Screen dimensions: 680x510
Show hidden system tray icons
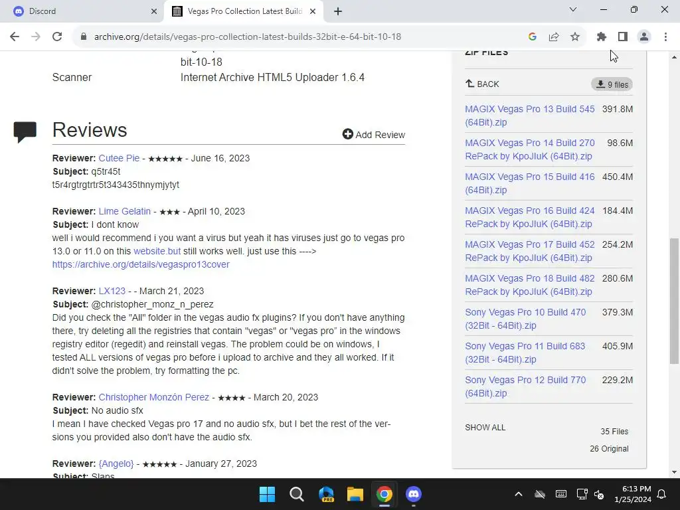point(518,494)
